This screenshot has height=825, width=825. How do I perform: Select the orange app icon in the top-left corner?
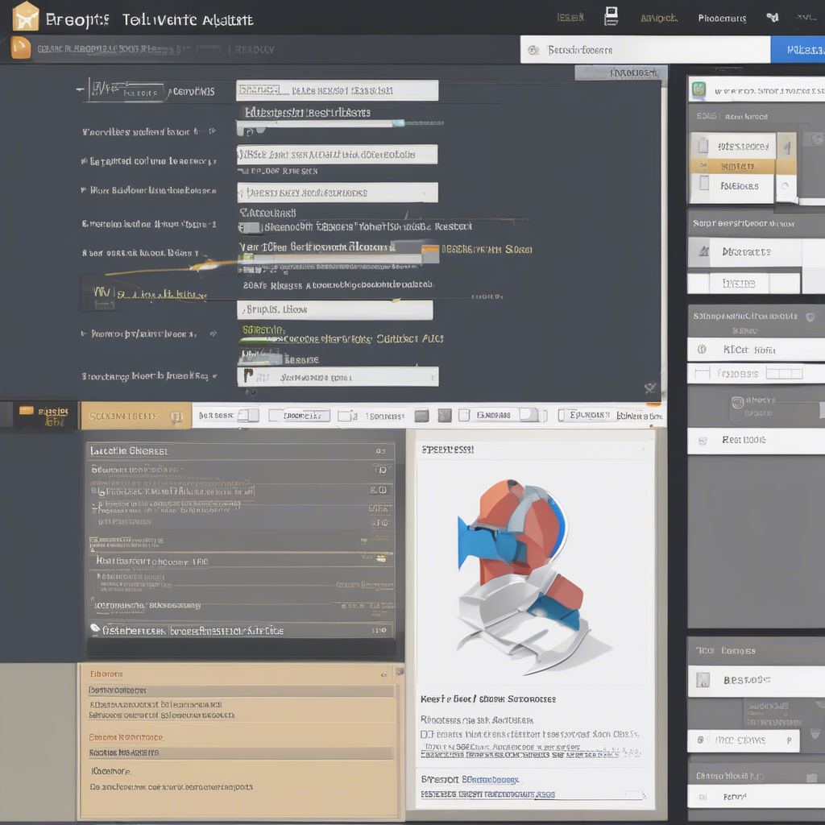coord(24,16)
